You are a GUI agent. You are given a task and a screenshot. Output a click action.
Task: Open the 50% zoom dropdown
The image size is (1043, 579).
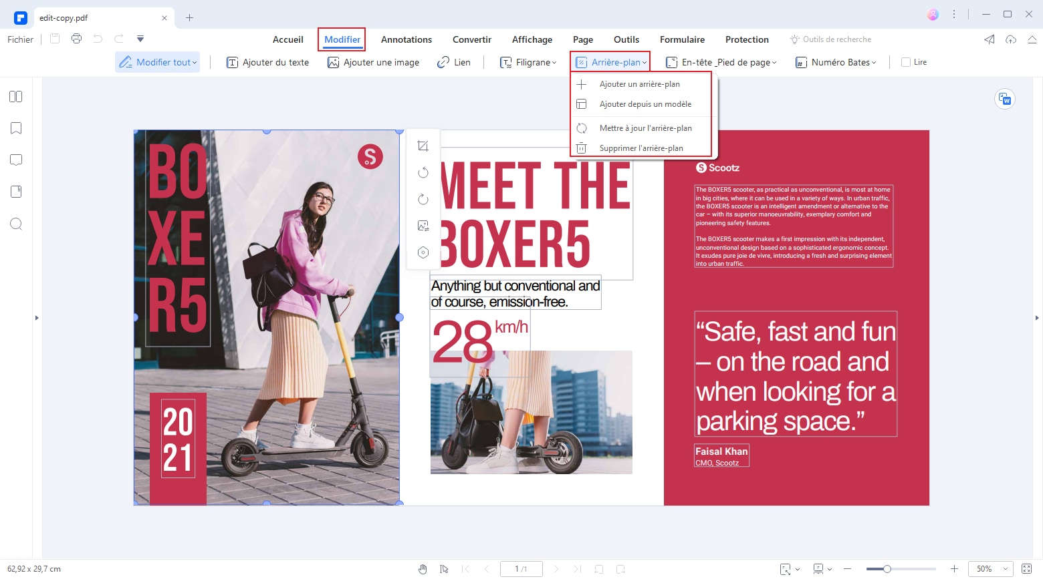990,569
